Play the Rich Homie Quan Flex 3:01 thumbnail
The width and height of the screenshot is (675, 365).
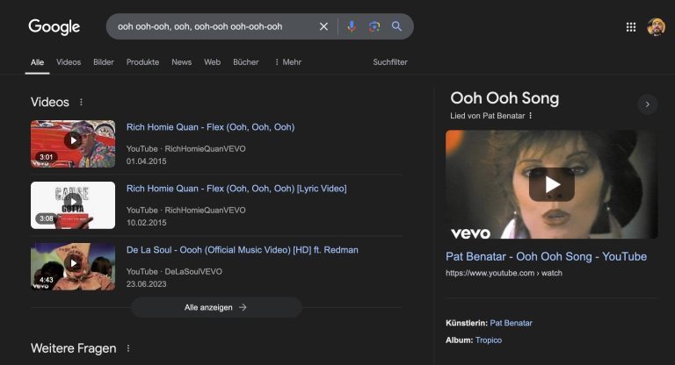73,144
